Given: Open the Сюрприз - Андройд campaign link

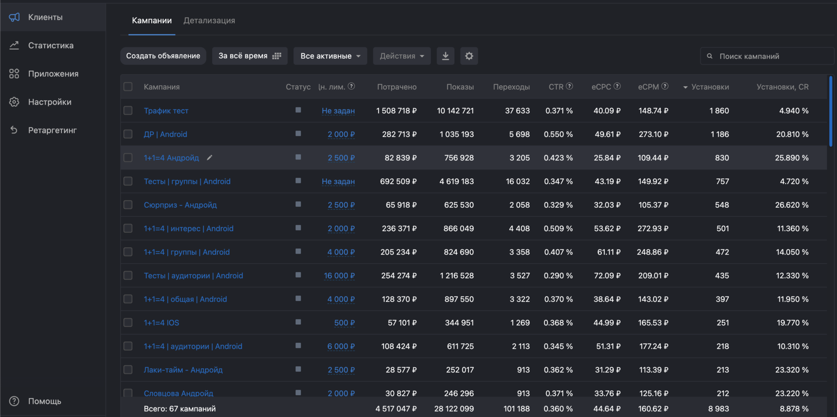Looking at the screenshot, I should click(180, 205).
